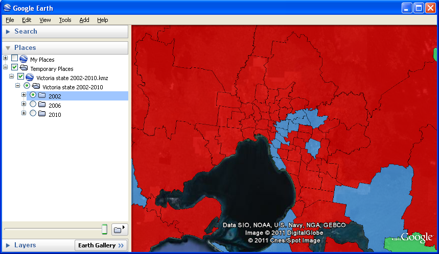
Task: Expand the My Places tree node
Action: click(5, 58)
